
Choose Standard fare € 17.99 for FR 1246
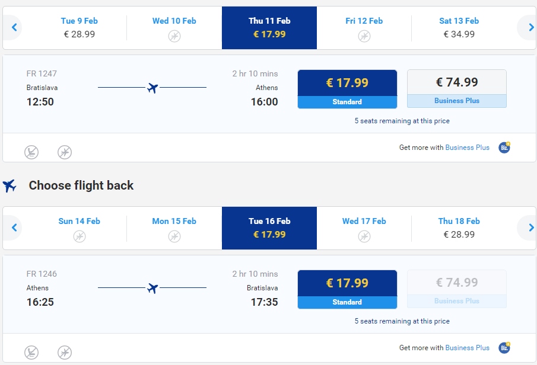[347, 289]
